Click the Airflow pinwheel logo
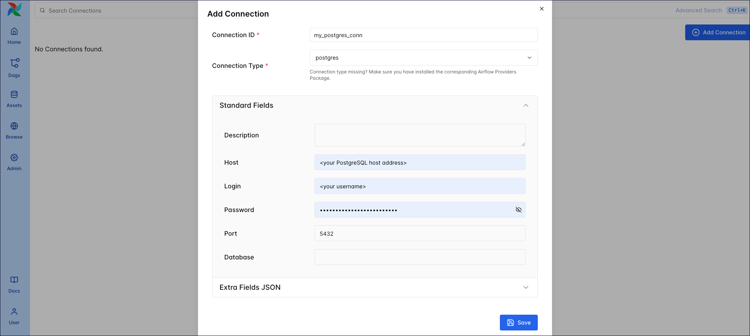 point(15,9)
